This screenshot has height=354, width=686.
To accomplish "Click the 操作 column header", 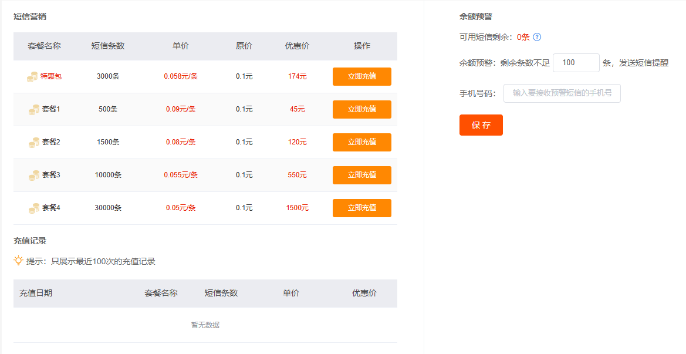I will tap(362, 46).
